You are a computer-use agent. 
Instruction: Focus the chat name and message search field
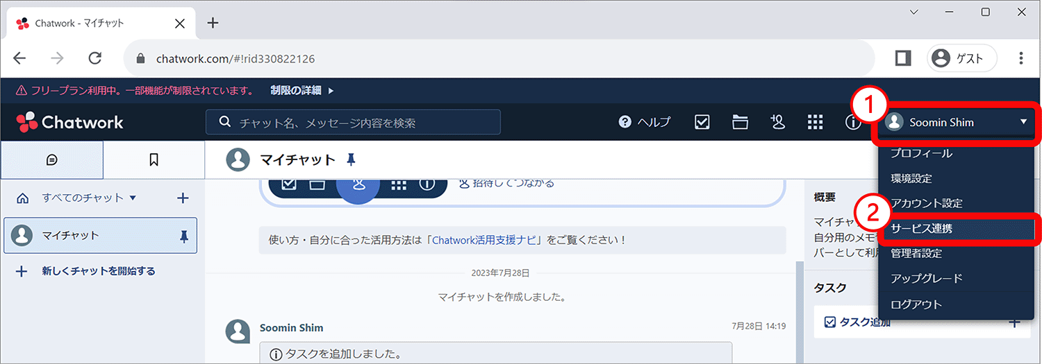click(353, 122)
